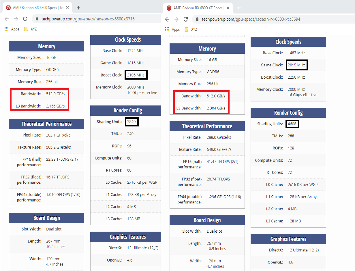Click 2105 MHz Boost Clock value
Image resolution: width=355 pixels, height=271 pixels.
[x=136, y=75]
